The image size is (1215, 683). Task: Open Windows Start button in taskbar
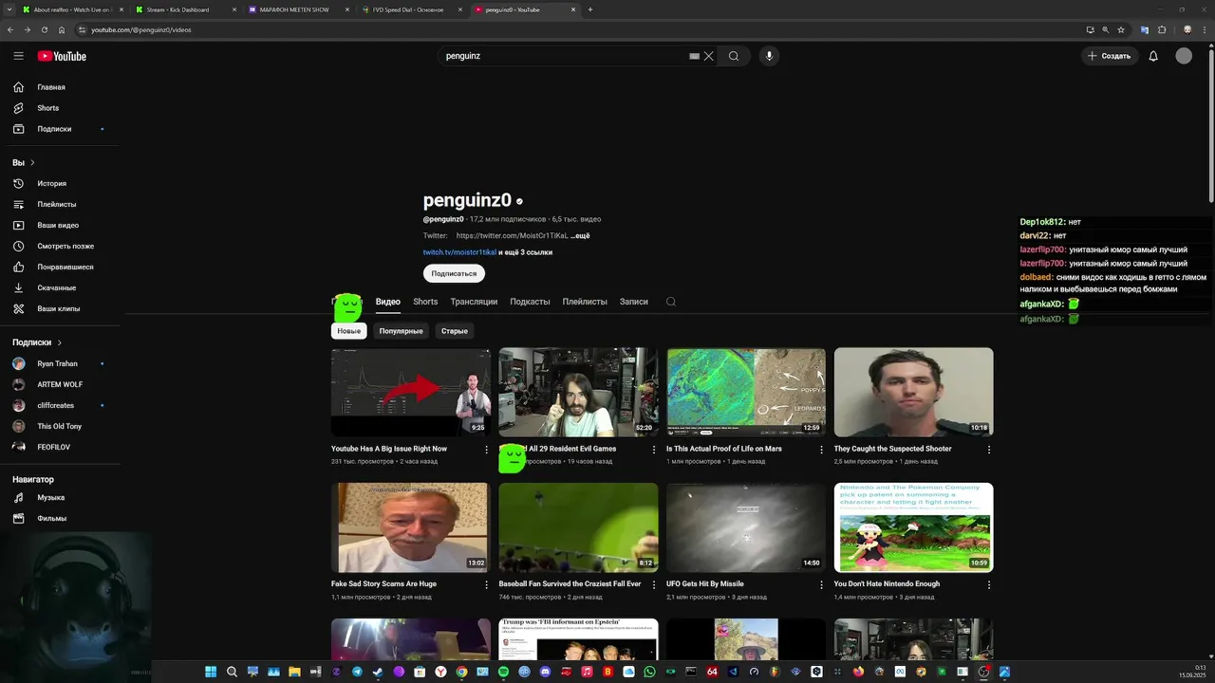click(x=211, y=672)
